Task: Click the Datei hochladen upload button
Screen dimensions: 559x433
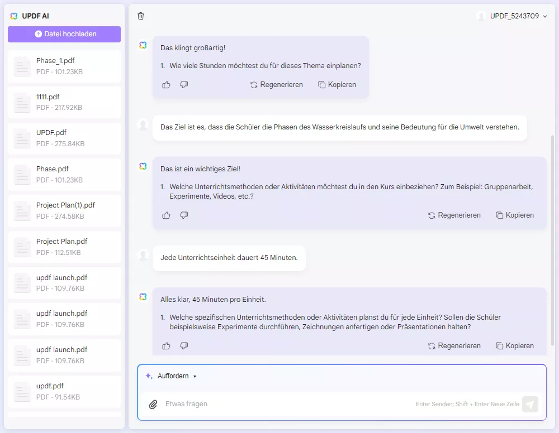Action: [64, 34]
